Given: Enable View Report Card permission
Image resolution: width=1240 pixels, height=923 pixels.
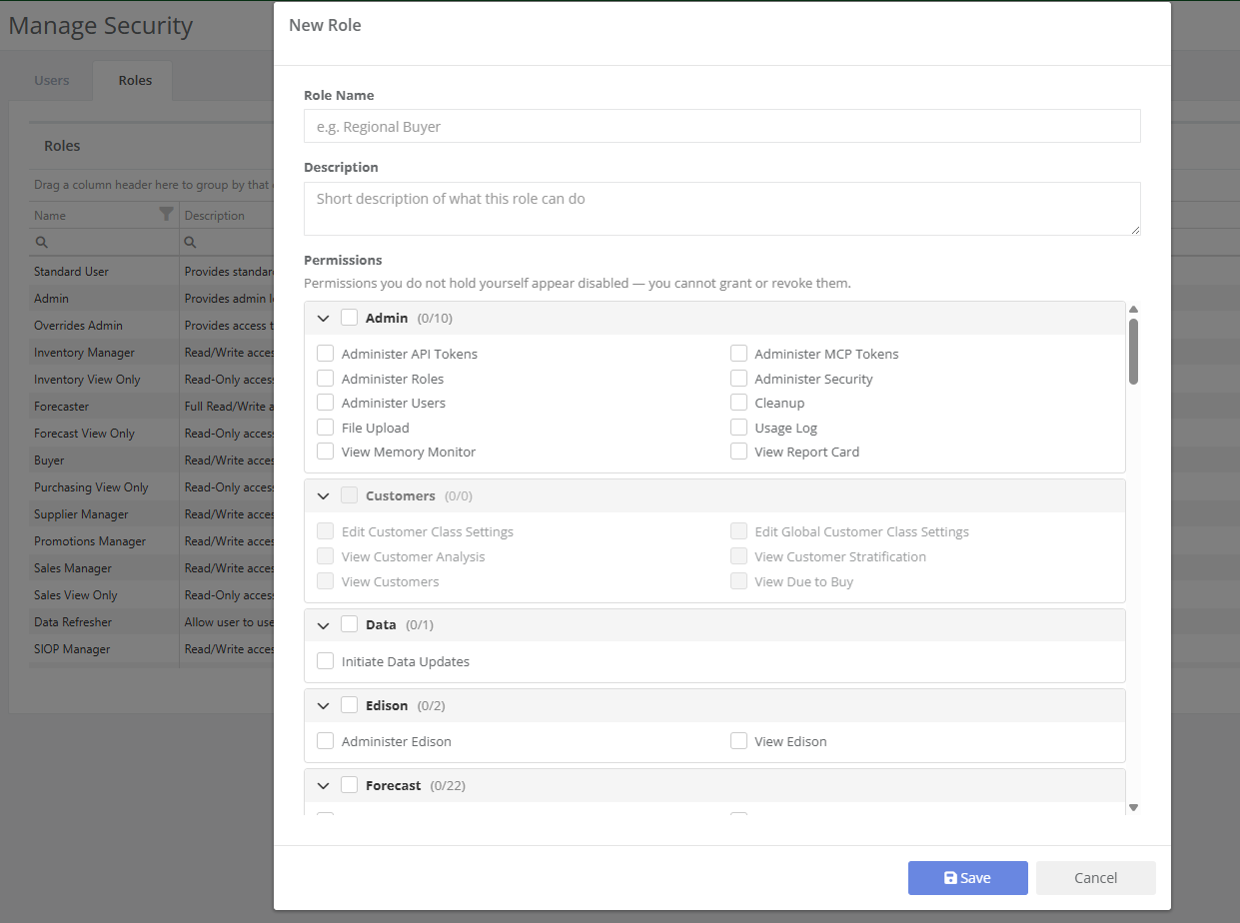Looking at the screenshot, I should point(738,452).
